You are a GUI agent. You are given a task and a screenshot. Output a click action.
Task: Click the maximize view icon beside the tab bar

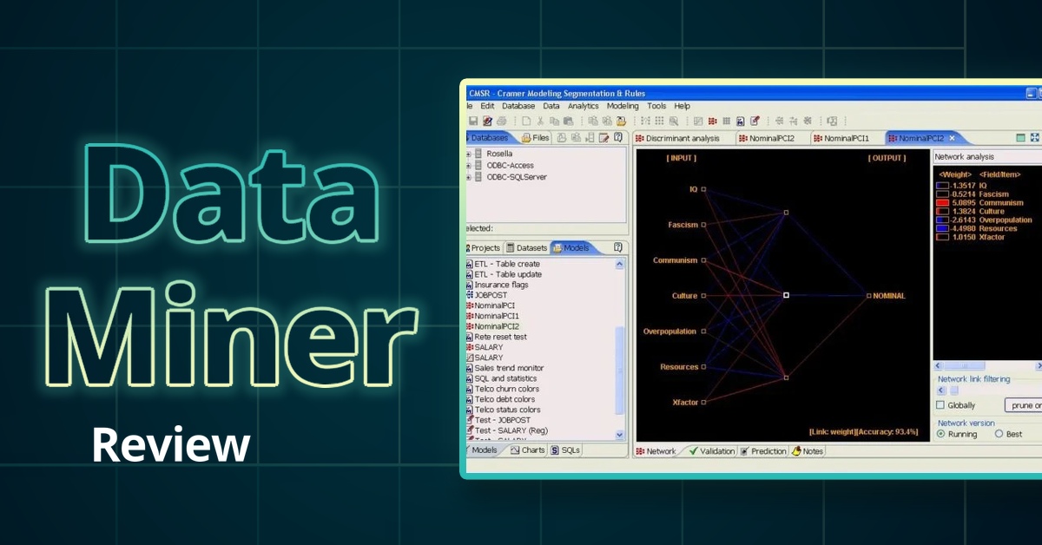1033,137
